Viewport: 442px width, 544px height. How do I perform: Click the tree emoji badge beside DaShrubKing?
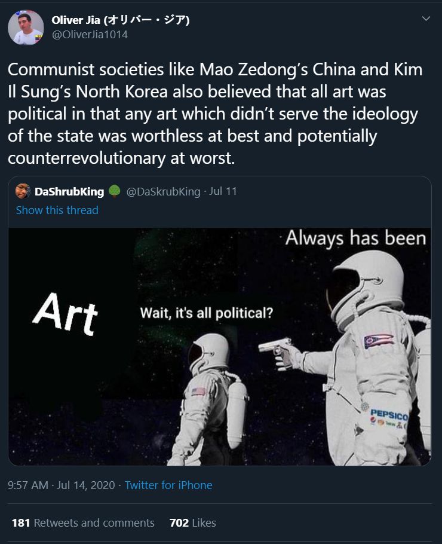click(x=115, y=191)
